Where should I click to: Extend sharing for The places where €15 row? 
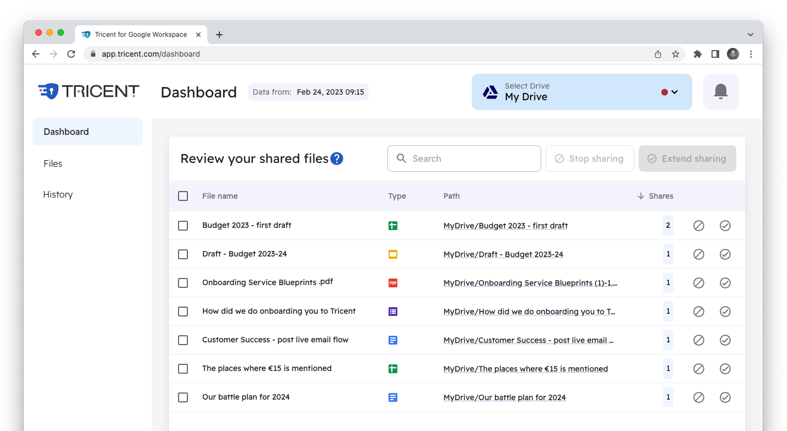725,369
